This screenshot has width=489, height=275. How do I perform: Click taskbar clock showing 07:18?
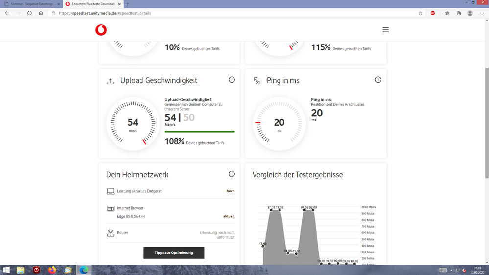point(477,270)
